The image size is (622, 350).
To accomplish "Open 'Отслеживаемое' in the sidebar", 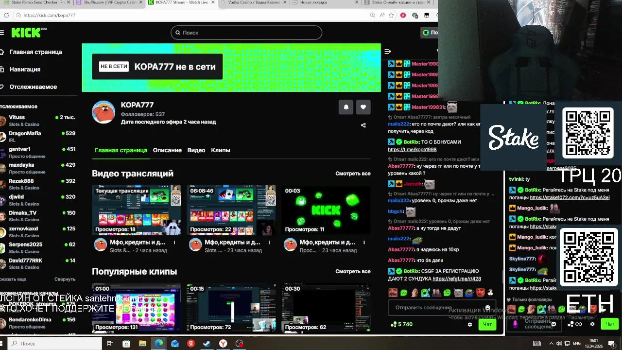I will click(33, 87).
